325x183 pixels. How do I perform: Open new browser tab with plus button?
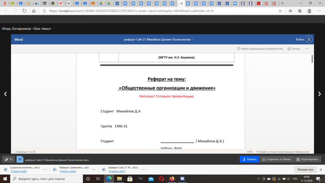pyautogui.click(x=282, y=3)
